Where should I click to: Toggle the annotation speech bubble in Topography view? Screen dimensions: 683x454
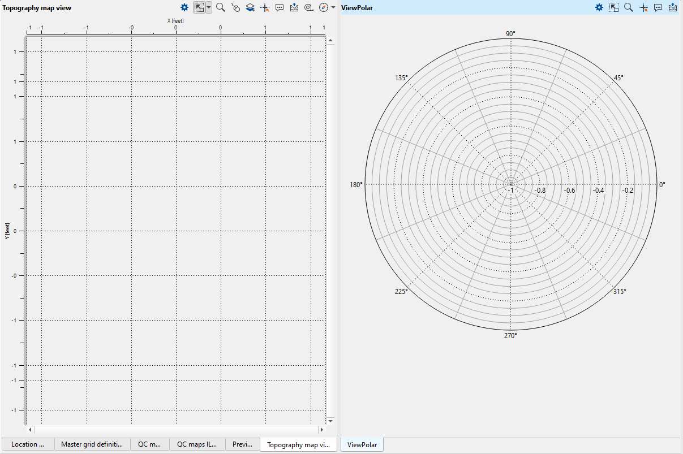point(280,7)
